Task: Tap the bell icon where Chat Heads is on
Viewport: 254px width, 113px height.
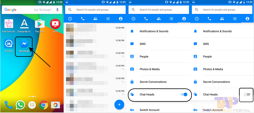Action: 132,31
